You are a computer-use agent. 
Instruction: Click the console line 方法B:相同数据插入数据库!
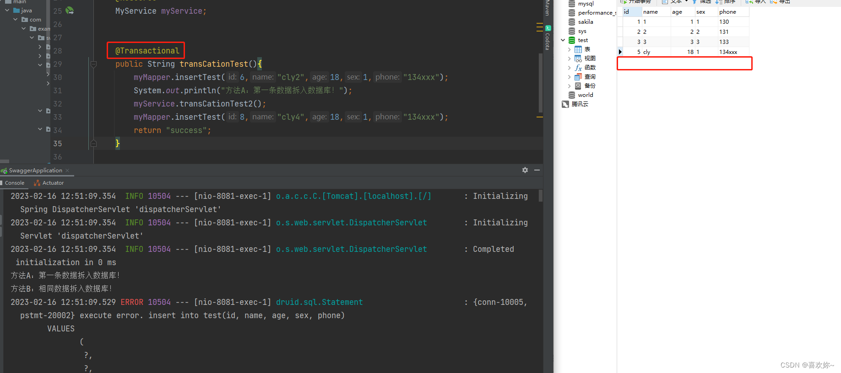click(61, 289)
